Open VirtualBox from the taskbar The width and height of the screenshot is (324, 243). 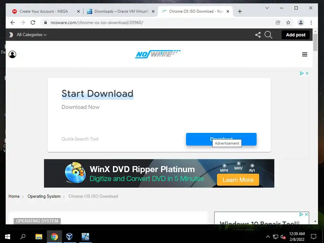click(69, 237)
